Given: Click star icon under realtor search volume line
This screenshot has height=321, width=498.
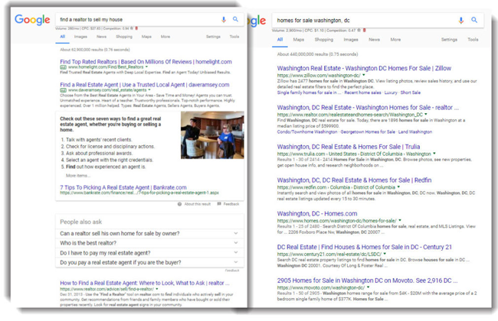Looking at the screenshot, I should (132, 28).
